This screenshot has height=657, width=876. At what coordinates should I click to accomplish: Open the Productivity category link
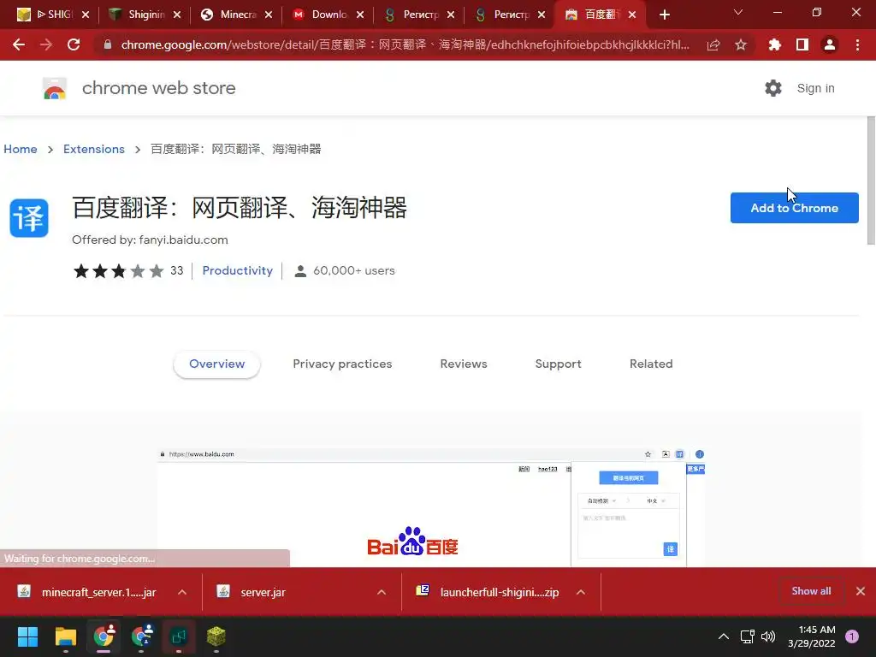click(238, 270)
